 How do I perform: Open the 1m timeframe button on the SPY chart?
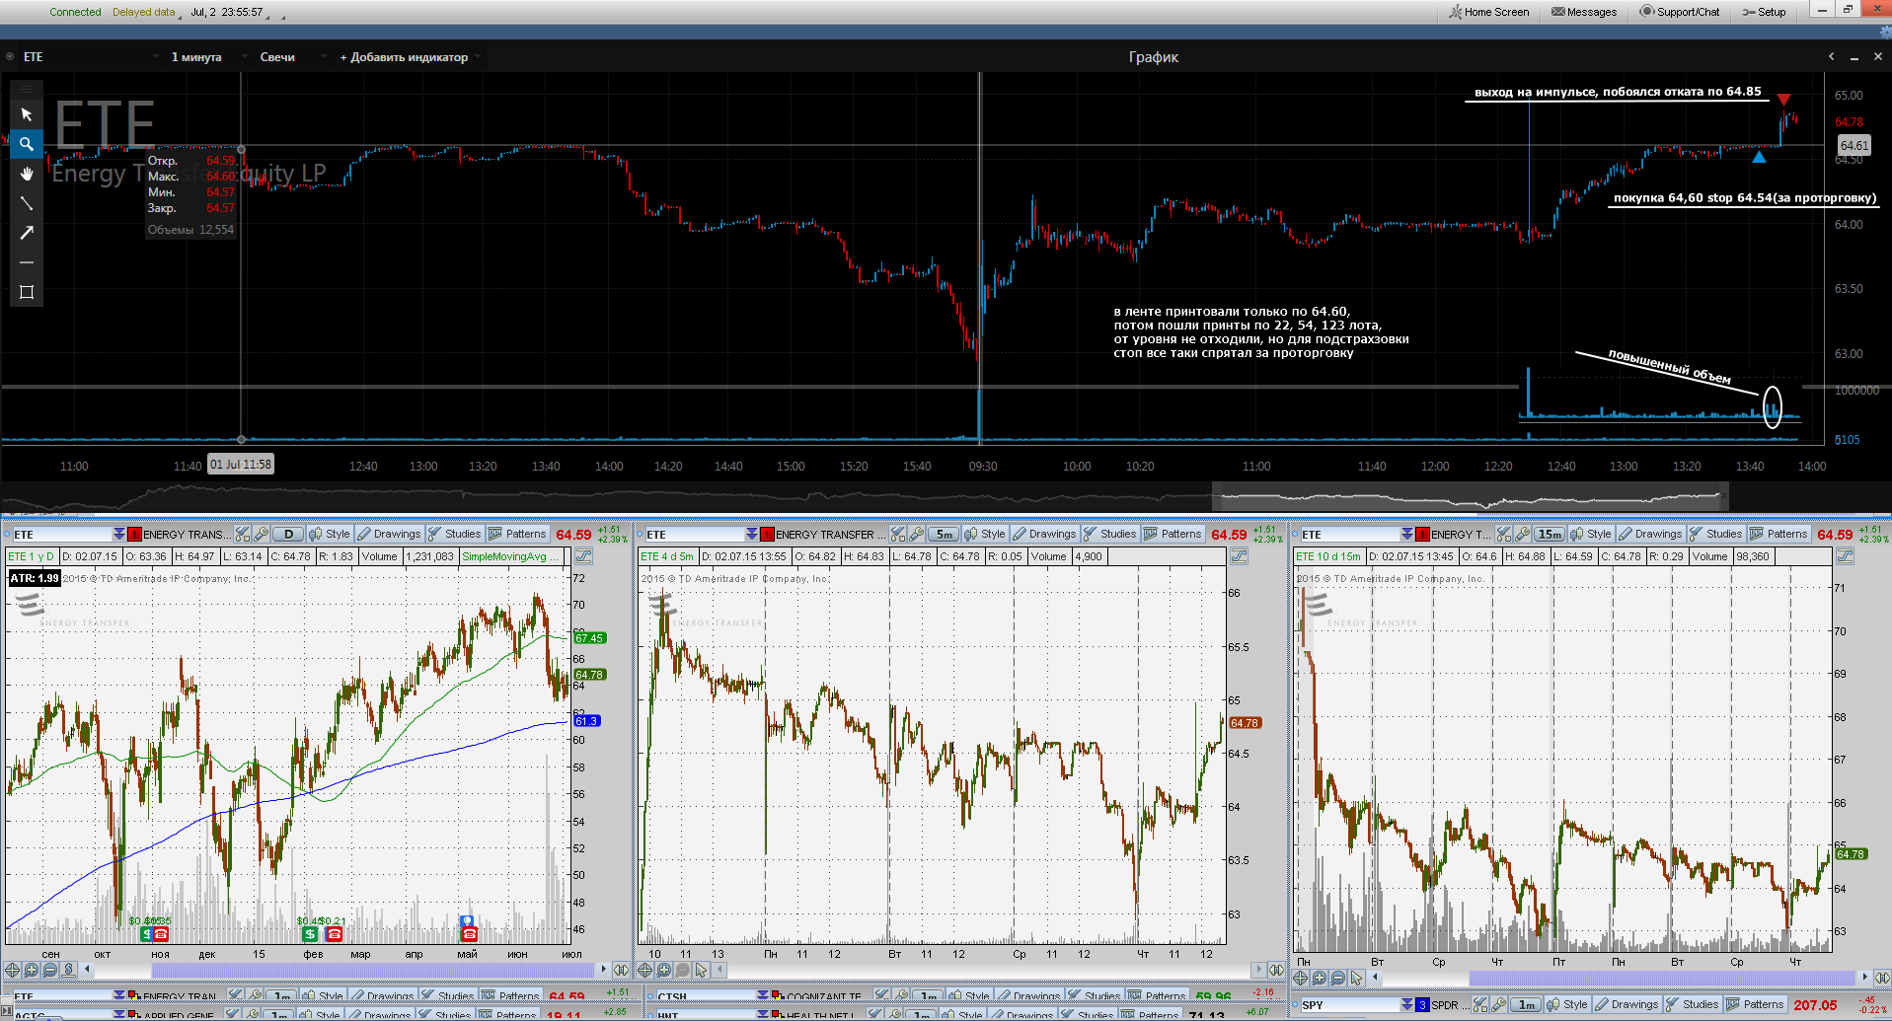pos(1527,1004)
